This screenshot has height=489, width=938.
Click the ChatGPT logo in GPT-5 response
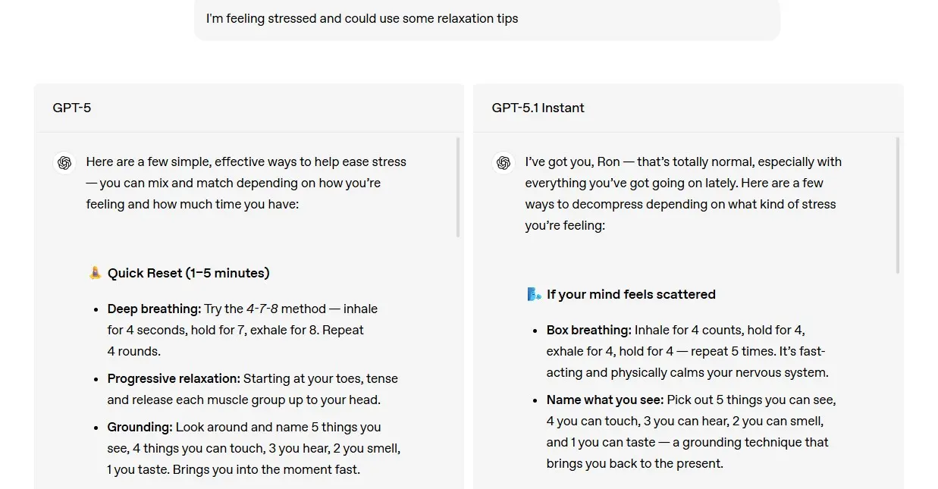click(x=64, y=163)
